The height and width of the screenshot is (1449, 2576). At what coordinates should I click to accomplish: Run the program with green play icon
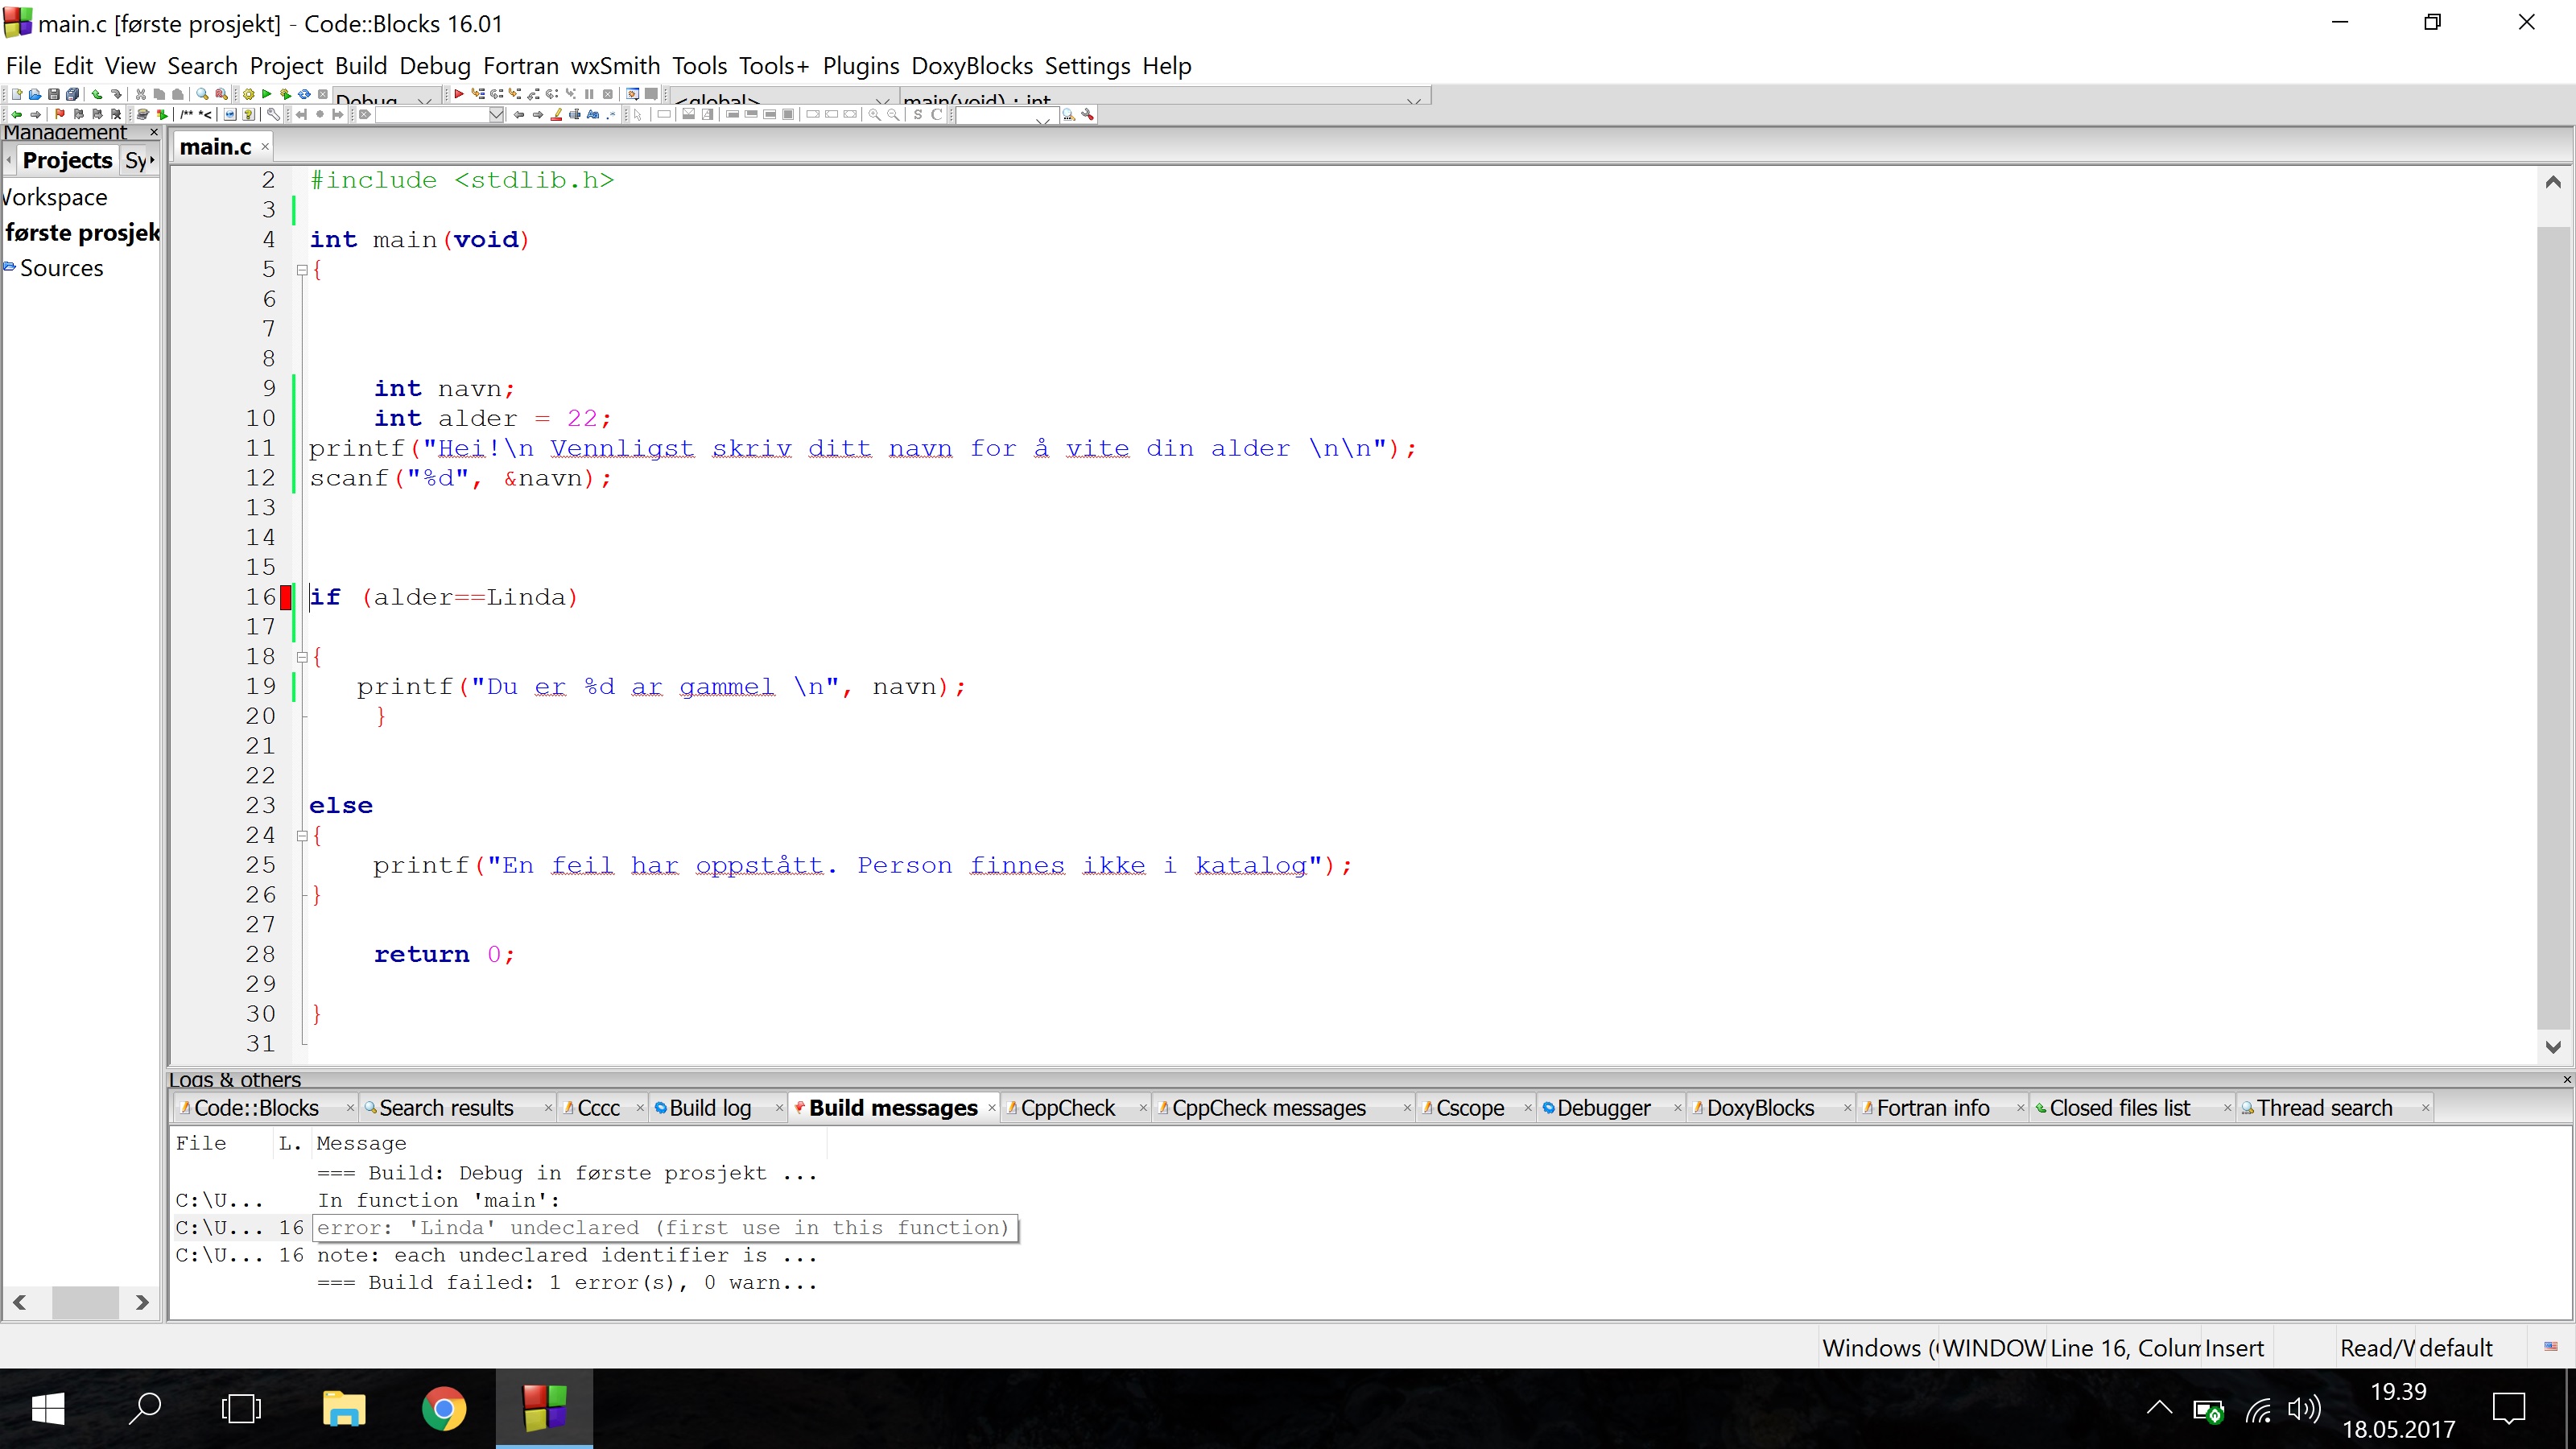click(x=267, y=95)
